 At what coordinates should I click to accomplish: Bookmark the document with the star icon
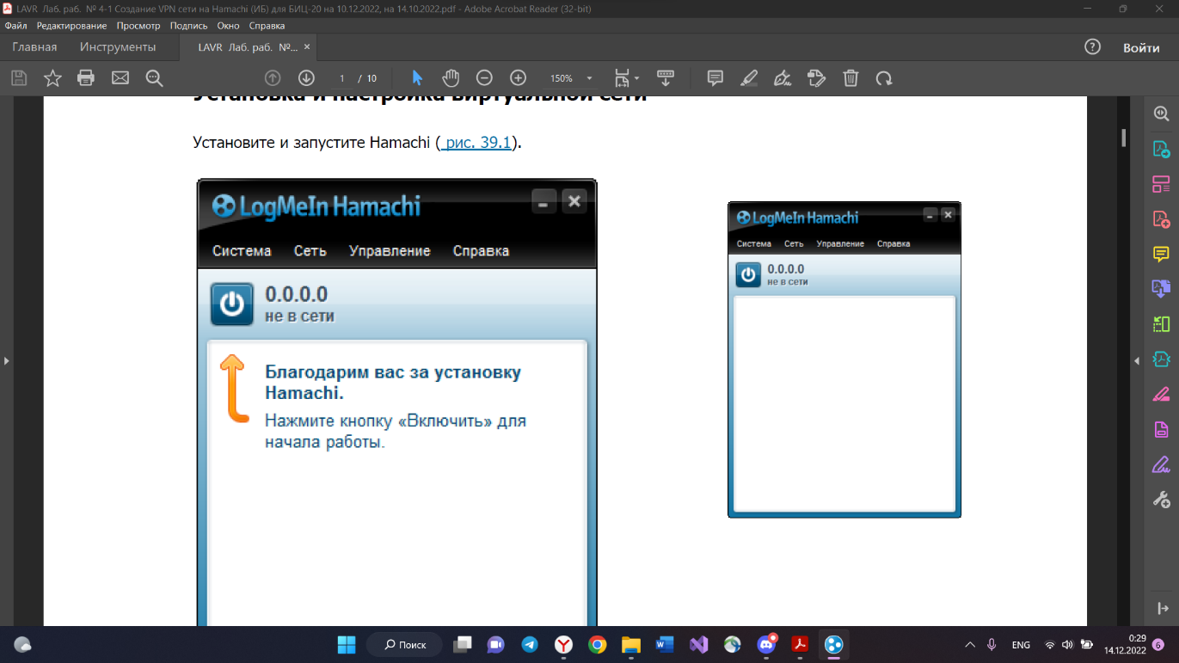[x=52, y=78]
